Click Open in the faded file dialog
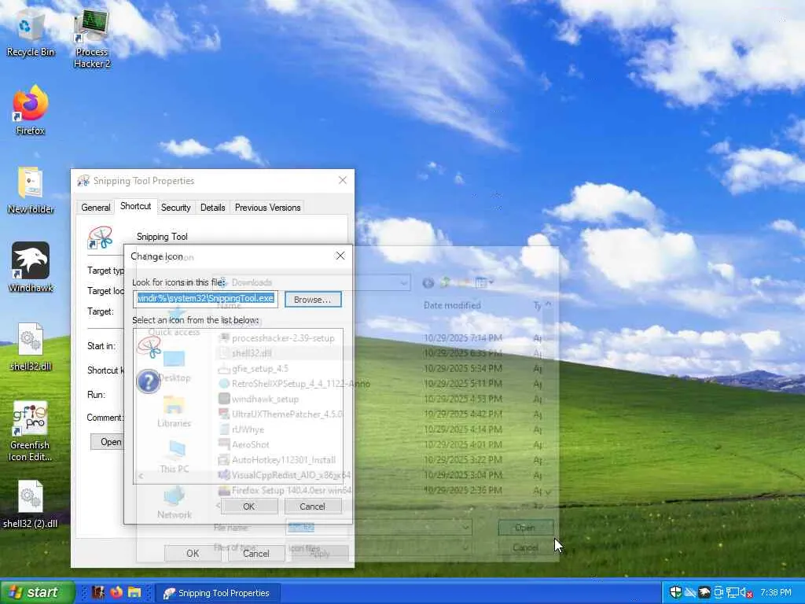This screenshot has height=604, width=805. [525, 528]
